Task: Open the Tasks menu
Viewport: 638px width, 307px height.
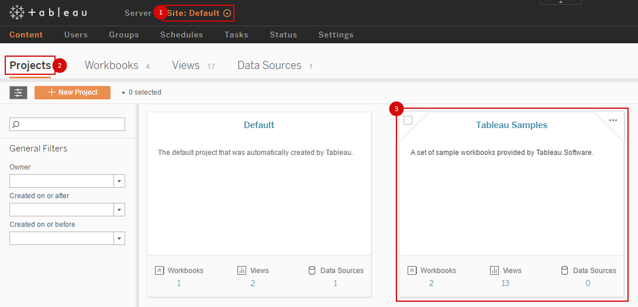Action: (x=236, y=35)
